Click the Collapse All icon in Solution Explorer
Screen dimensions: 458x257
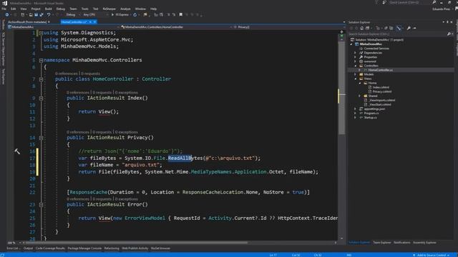point(386,29)
